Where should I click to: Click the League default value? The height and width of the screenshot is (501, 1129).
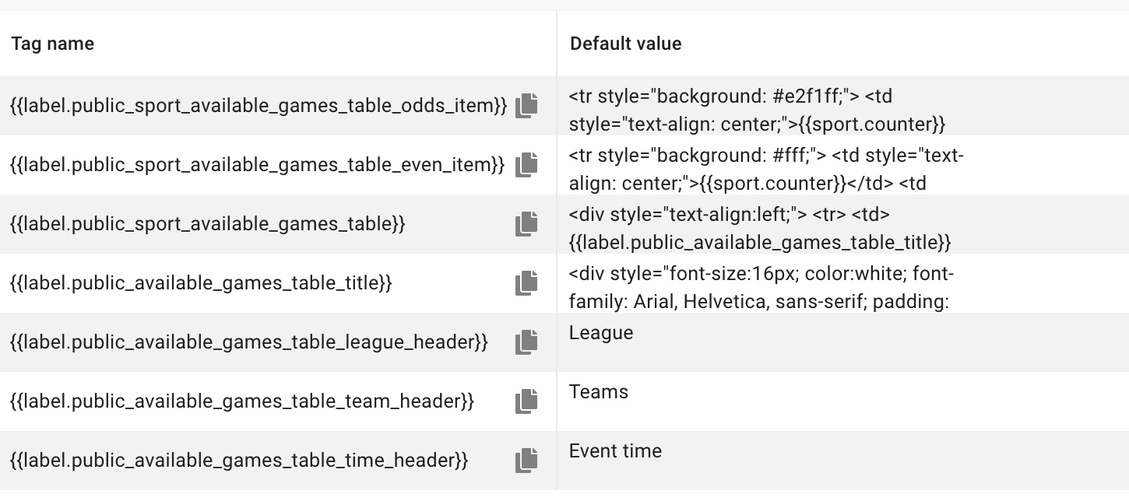(x=601, y=333)
